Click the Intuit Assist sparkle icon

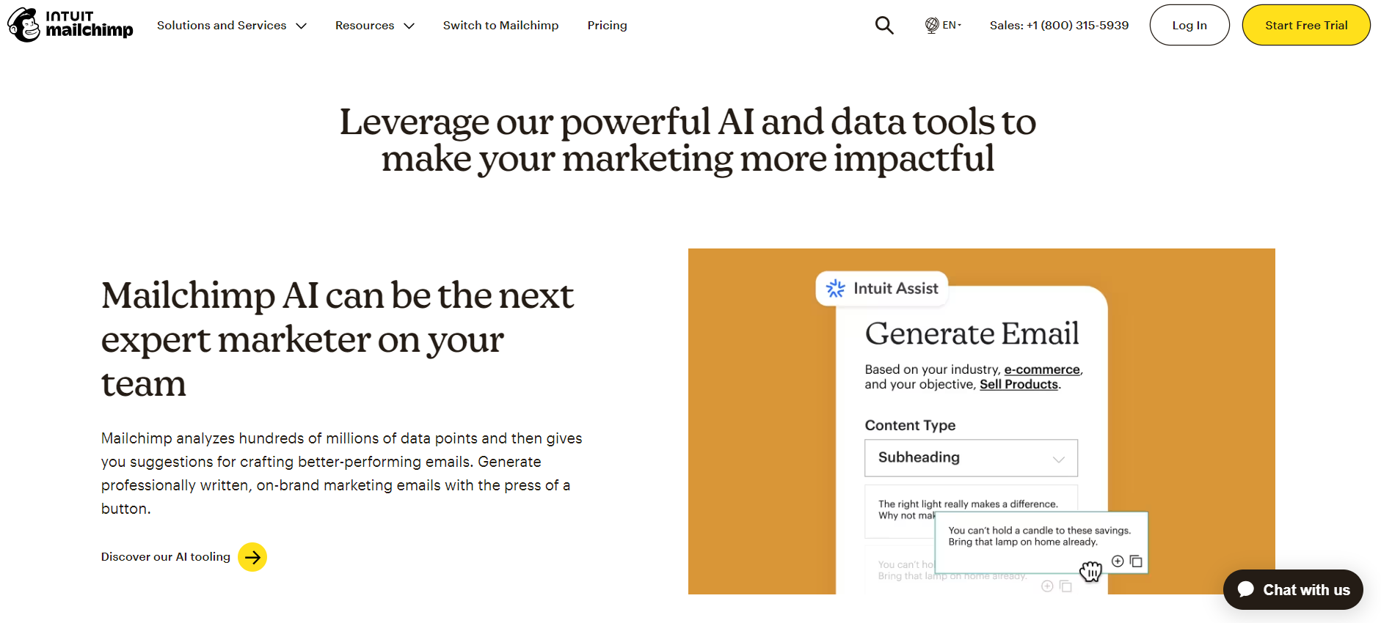pyautogui.click(x=836, y=289)
